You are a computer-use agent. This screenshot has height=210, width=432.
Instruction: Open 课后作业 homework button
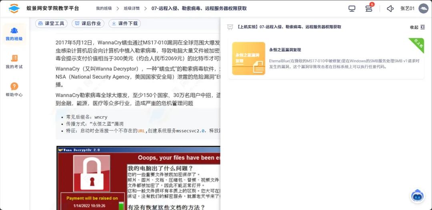88,24
